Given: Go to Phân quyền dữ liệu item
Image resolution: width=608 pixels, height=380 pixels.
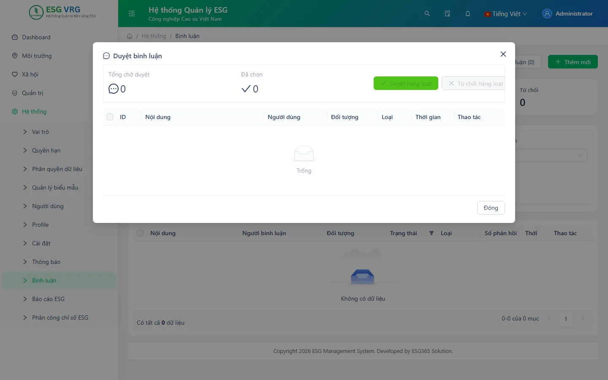Looking at the screenshot, I should coord(59,169).
